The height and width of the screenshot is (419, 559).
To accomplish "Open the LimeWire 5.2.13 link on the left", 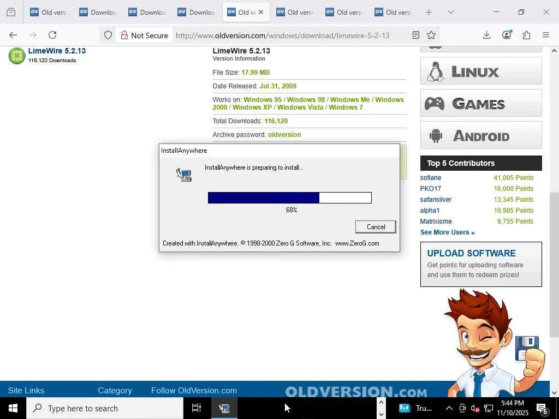I will (x=57, y=51).
